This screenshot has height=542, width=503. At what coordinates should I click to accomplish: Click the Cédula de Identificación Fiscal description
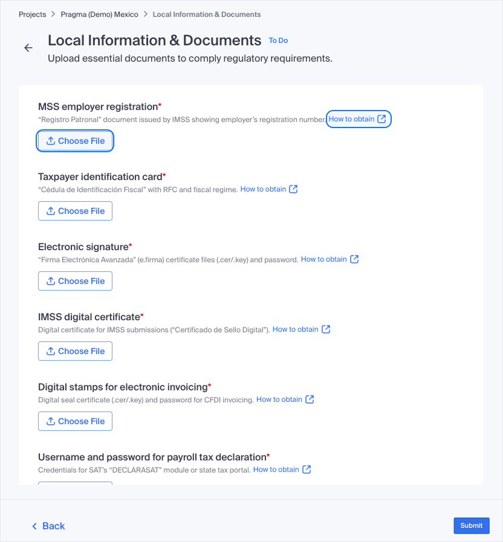tap(138, 190)
